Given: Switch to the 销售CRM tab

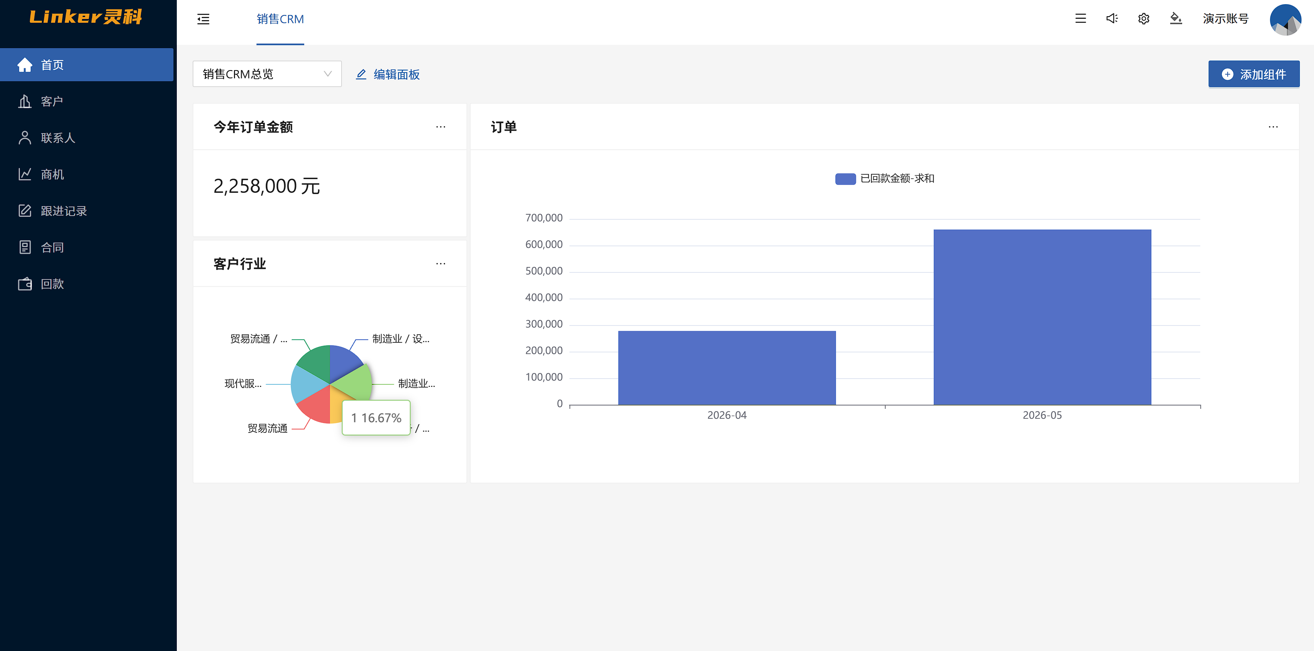Looking at the screenshot, I should coord(280,19).
